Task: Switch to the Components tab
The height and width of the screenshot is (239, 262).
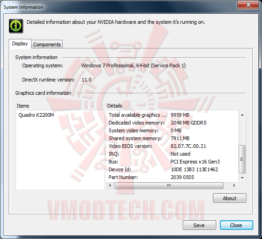Action: (x=47, y=44)
